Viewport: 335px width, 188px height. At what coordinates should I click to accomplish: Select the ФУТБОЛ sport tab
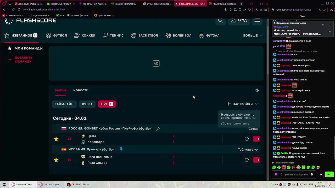coord(57,35)
